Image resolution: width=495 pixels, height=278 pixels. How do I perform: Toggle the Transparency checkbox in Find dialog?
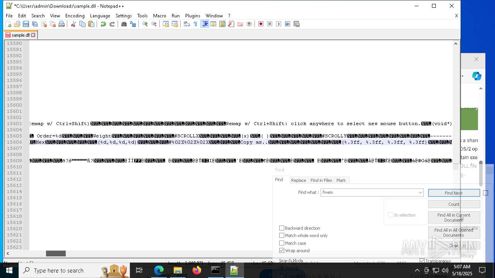(422, 261)
